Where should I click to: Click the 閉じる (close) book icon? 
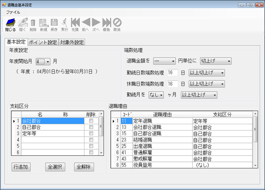[x=10, y=23]
